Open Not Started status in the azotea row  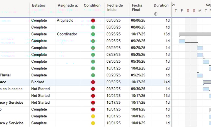tap(42, 89)
